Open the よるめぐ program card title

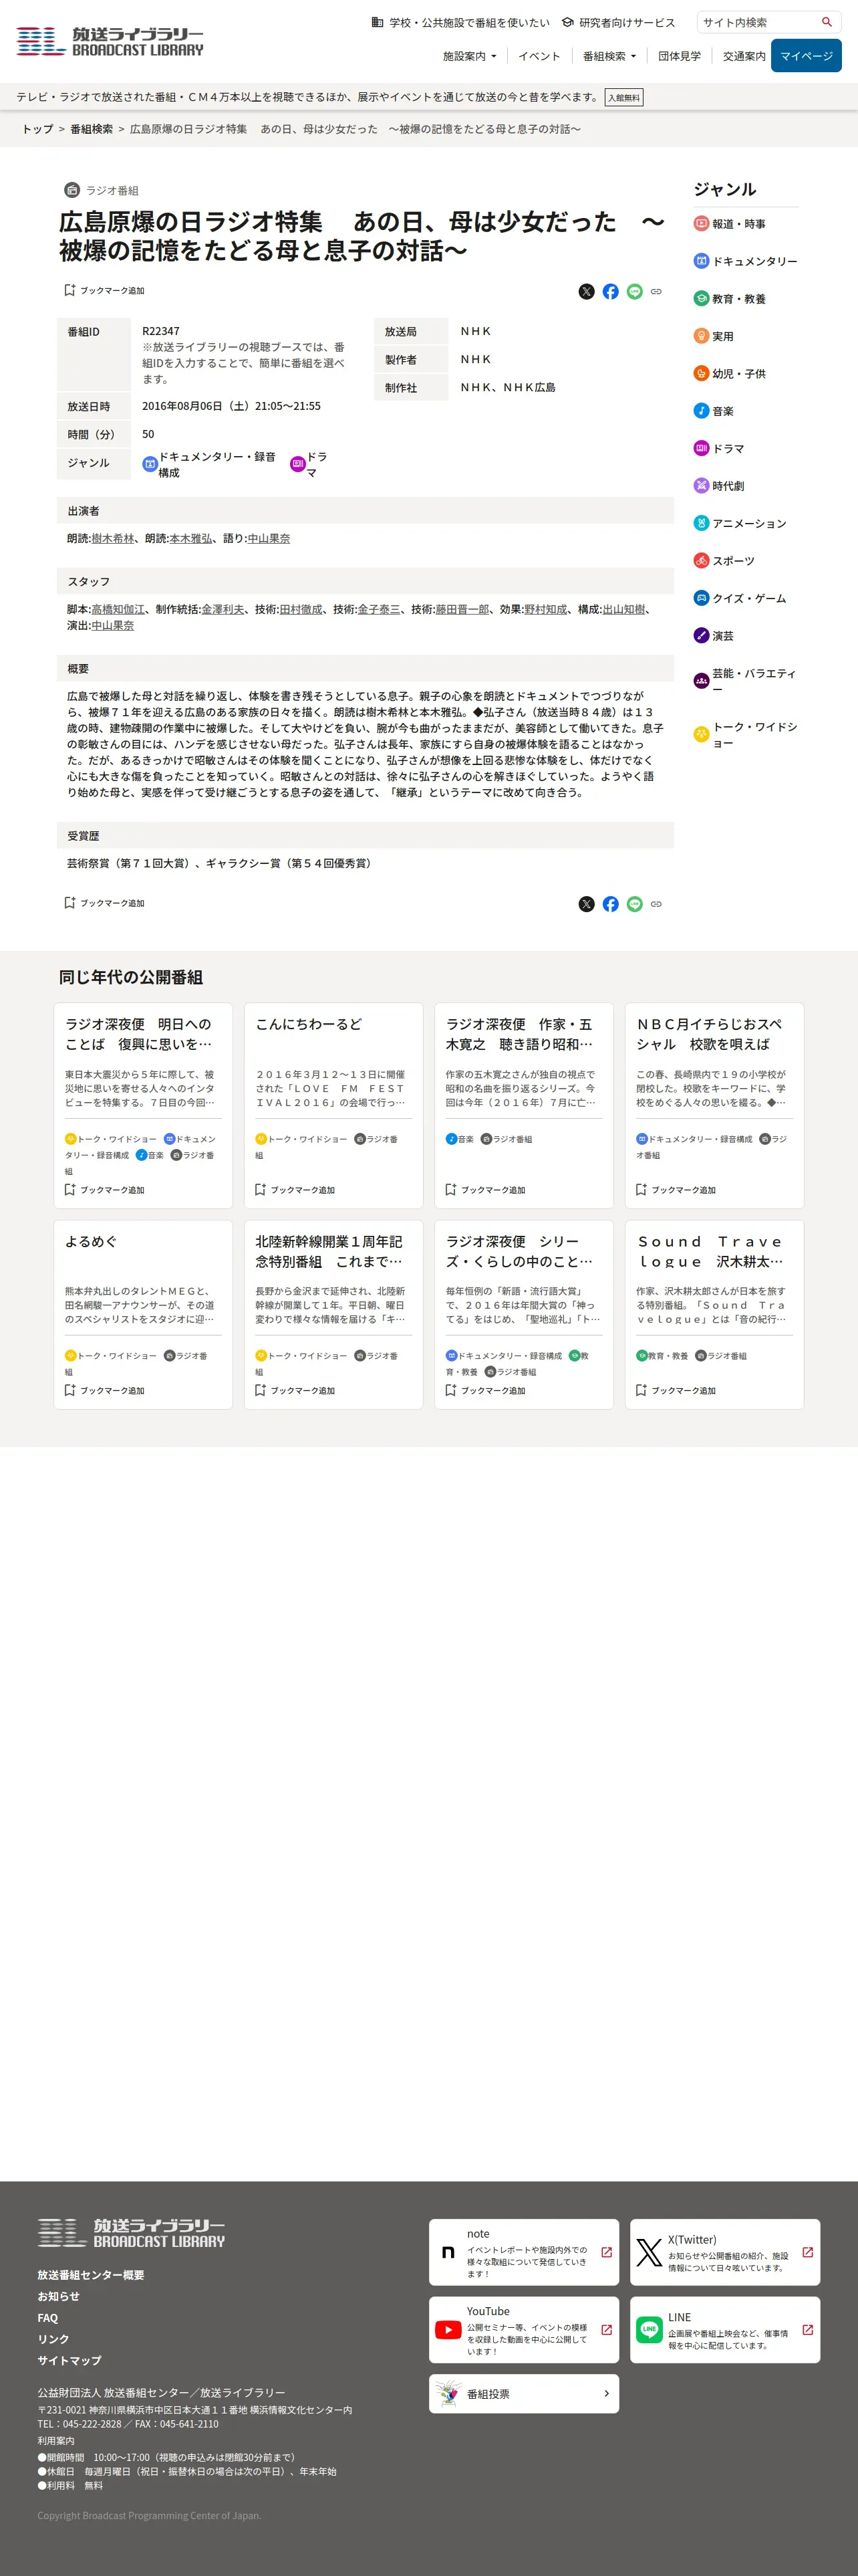coord(91,1241)
